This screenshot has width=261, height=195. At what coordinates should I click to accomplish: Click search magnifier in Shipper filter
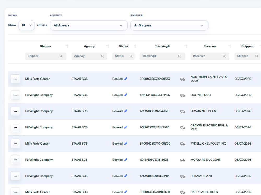pyautogui.click(x=61, y=56)
